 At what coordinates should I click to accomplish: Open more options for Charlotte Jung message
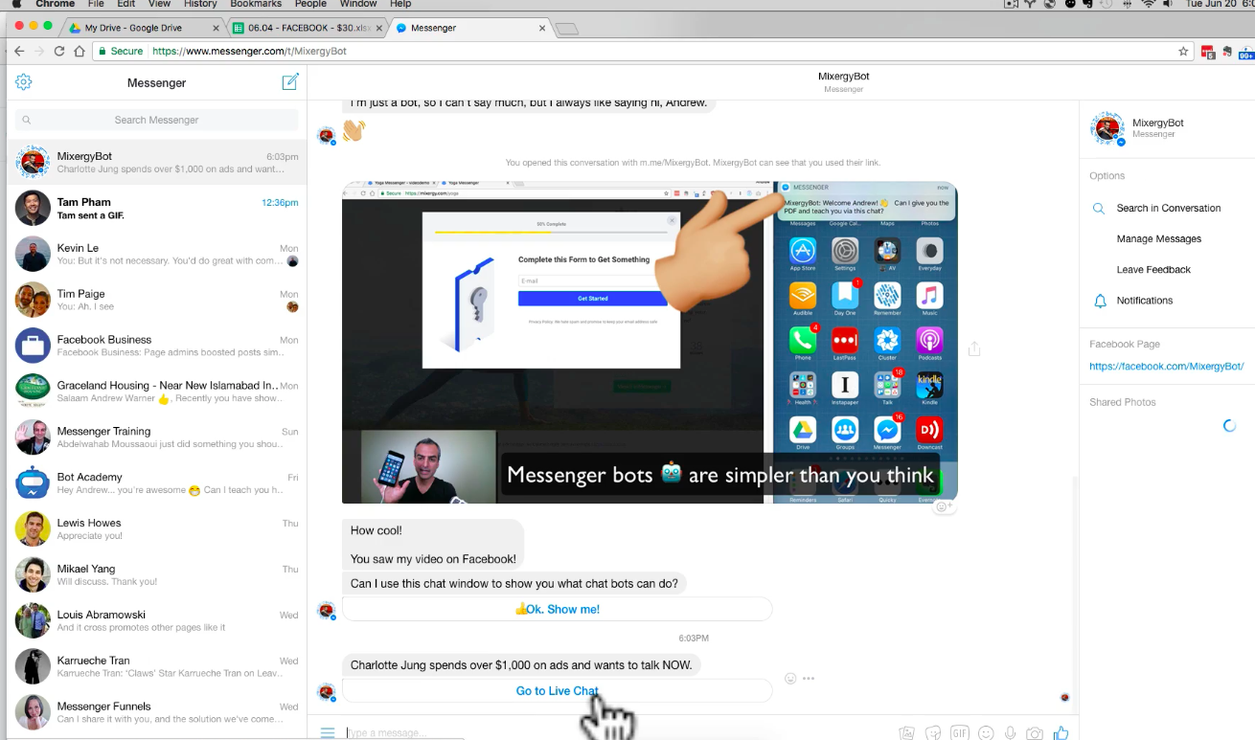point(809,679)
